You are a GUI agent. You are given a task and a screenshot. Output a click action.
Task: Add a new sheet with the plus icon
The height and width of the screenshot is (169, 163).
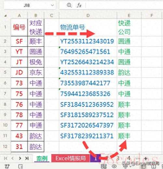click(146, 159)
